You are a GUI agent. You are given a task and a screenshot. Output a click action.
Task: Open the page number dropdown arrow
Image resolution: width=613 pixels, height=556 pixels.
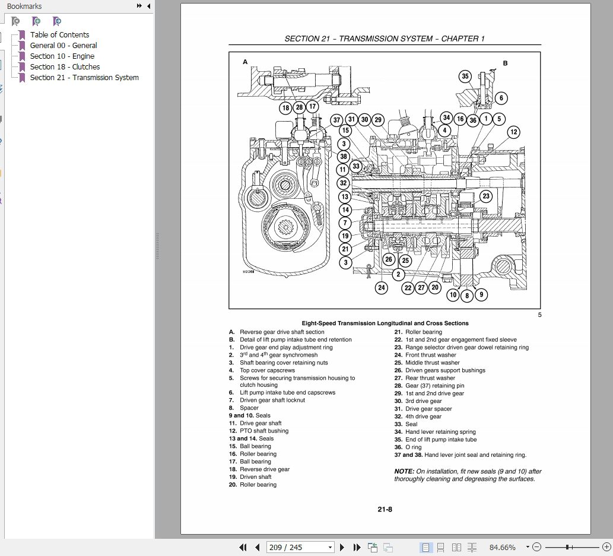pyautogui.click(x=331, y=548)
